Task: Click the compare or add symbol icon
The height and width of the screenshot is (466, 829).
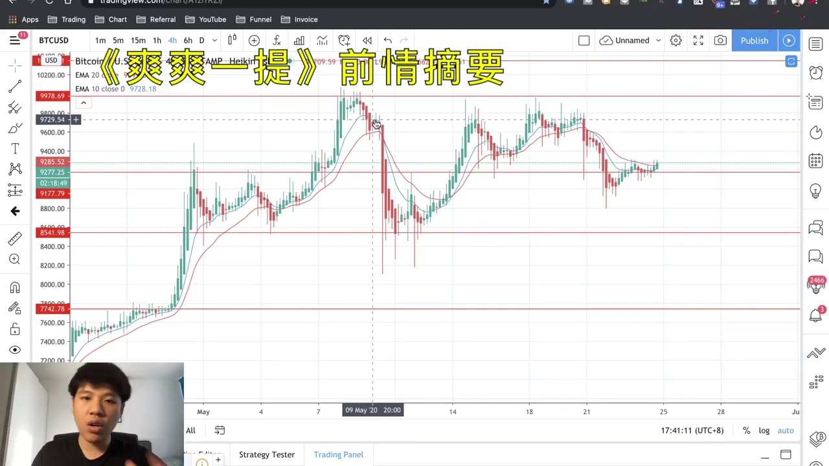Action: pyautogui.click(x=254, y=41)
